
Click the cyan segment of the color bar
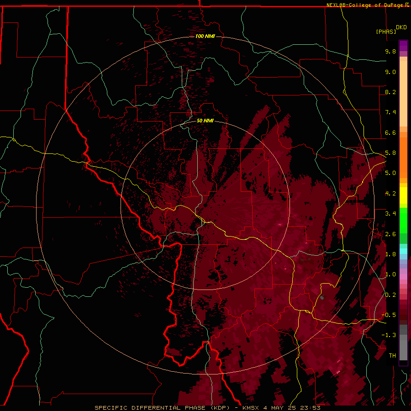click(x=403, y=251)
